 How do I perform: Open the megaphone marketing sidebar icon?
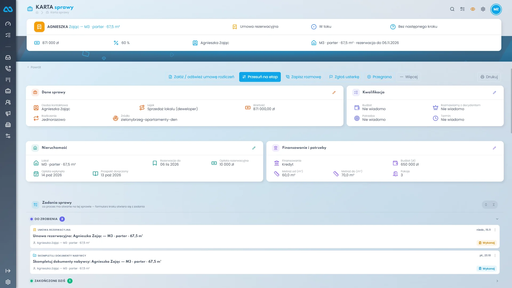coord(8,114)
